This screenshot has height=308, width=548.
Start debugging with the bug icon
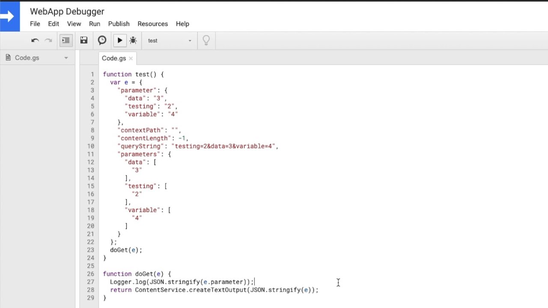(x=133, y=40)
